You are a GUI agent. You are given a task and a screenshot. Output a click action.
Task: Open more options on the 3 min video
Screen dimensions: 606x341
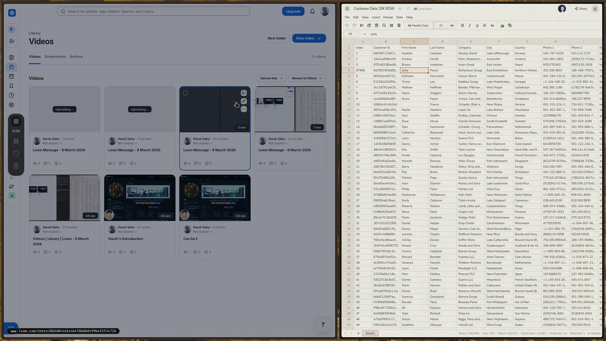click(243, 109)
